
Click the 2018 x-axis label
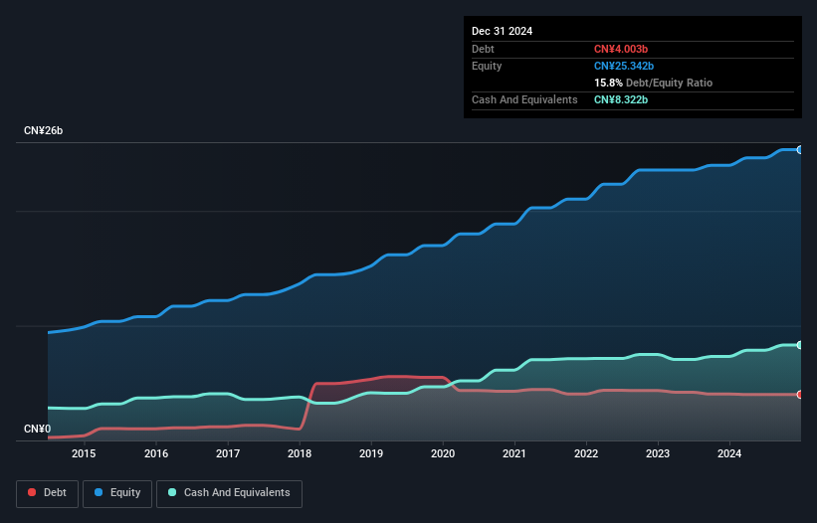[x=300, y=453]
